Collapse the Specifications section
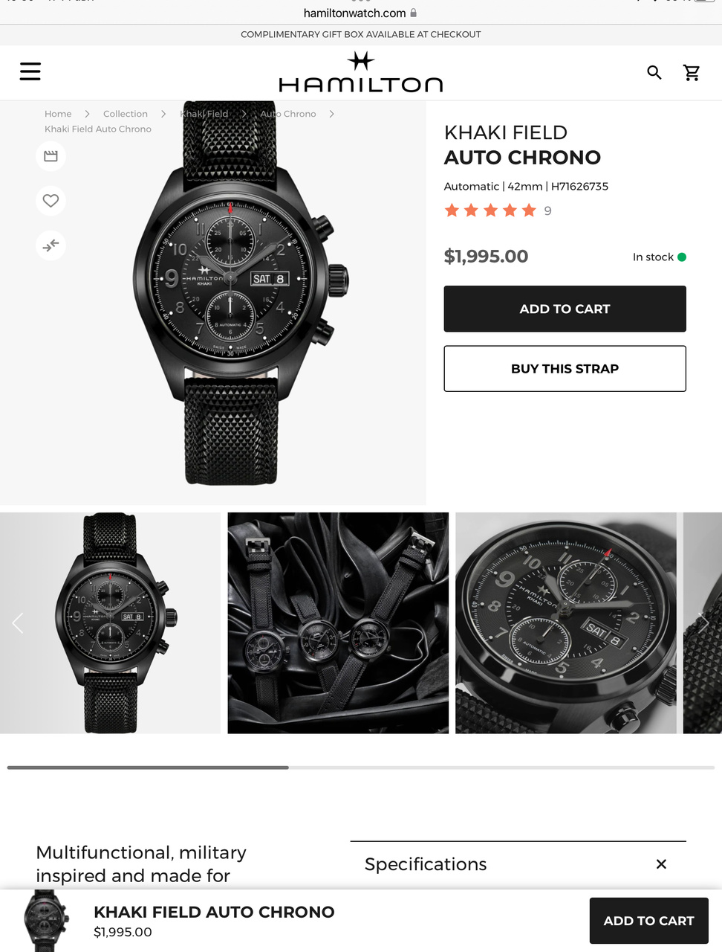Image resolution: width=722 pixels, height=952 pixels. (661, 864)
